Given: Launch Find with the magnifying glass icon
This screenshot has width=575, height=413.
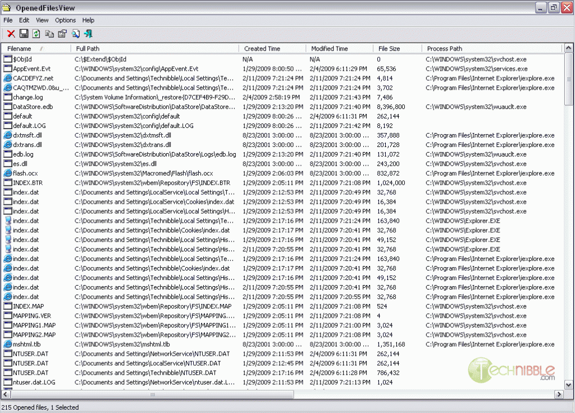Looking at the screenshot, I should click(x=75, y=33).
